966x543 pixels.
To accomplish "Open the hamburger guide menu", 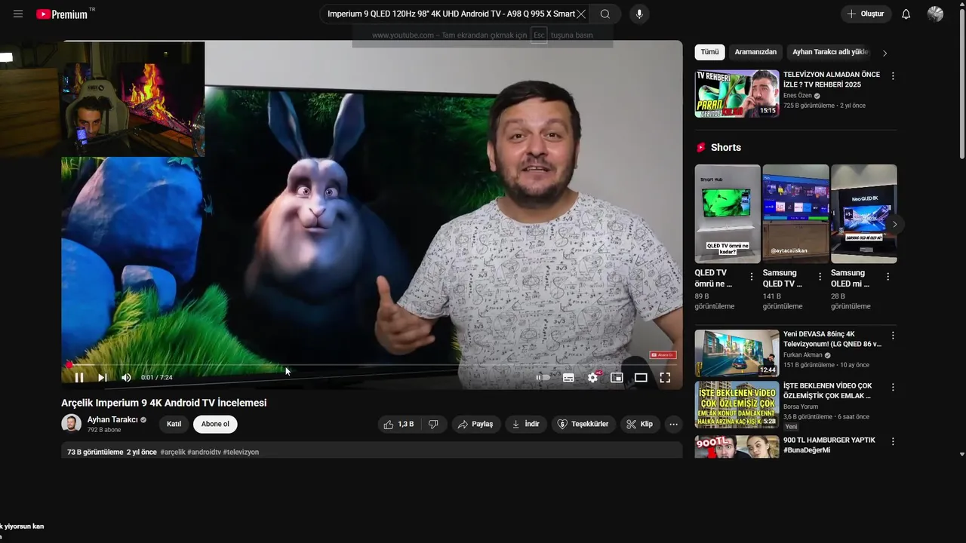I will tap(18, 14).
